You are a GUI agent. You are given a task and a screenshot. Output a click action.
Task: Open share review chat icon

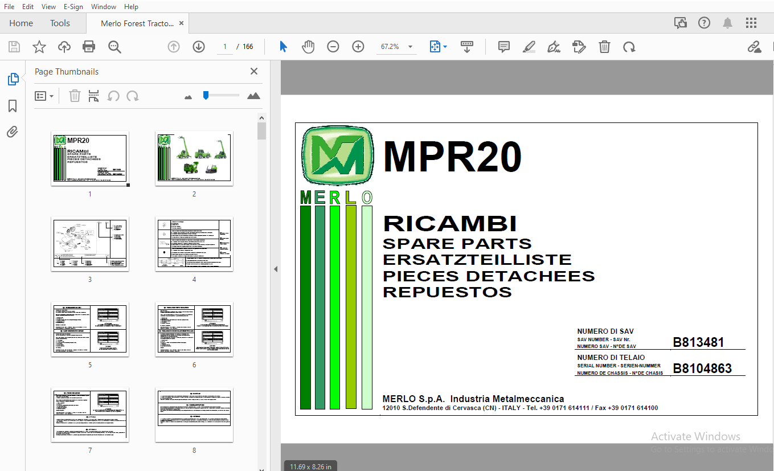coord(681,23)
